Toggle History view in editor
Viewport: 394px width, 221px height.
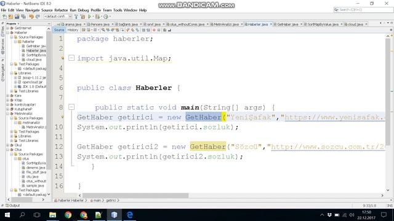click(73, 30)
